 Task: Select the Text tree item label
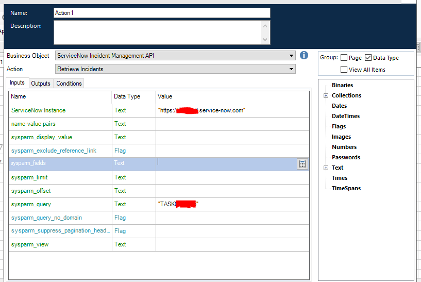(x=338, y=168)
